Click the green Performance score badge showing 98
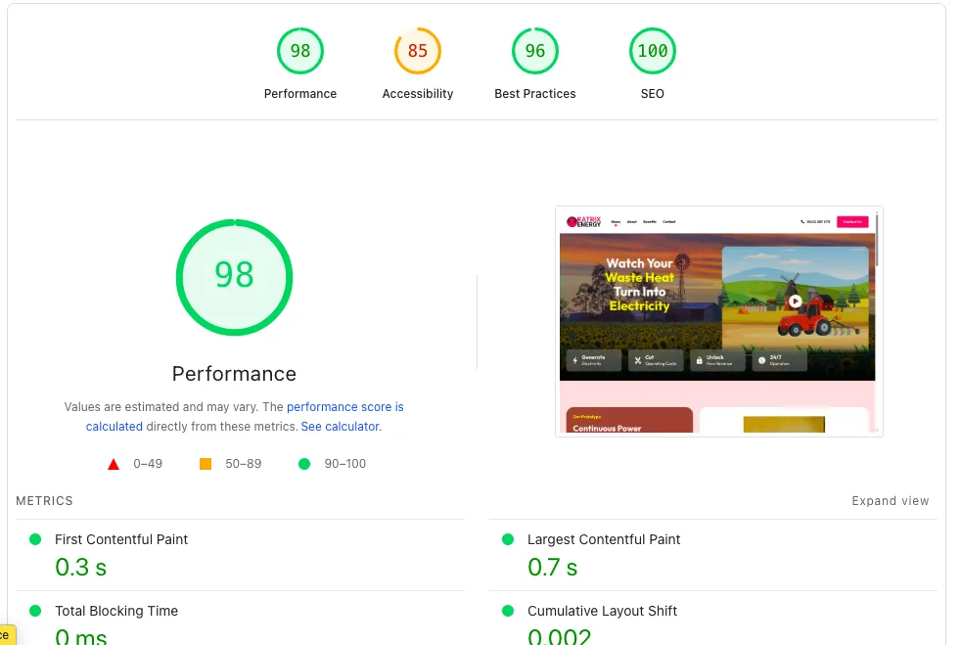961x645 pixels. tap(300, 50)
